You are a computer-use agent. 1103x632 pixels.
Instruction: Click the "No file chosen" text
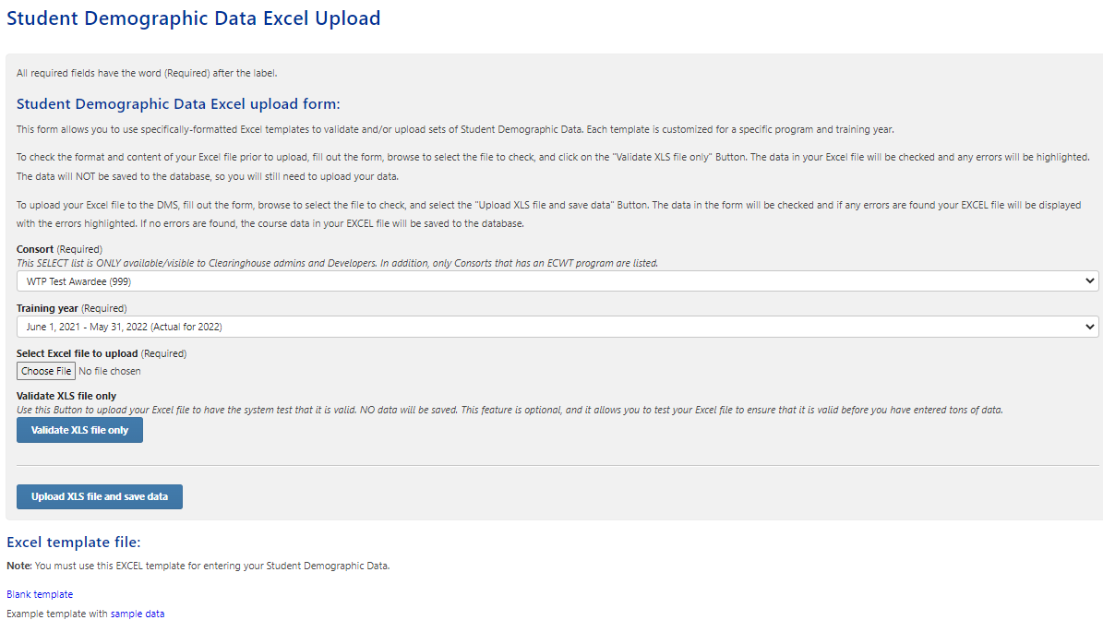click(110, 371)
